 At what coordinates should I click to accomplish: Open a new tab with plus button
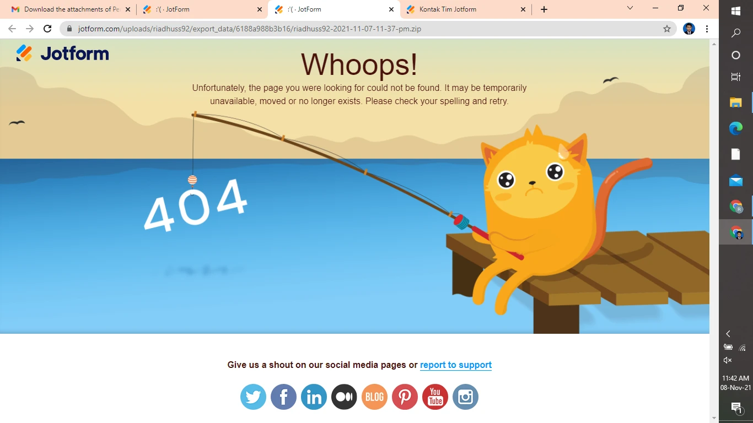544,9
